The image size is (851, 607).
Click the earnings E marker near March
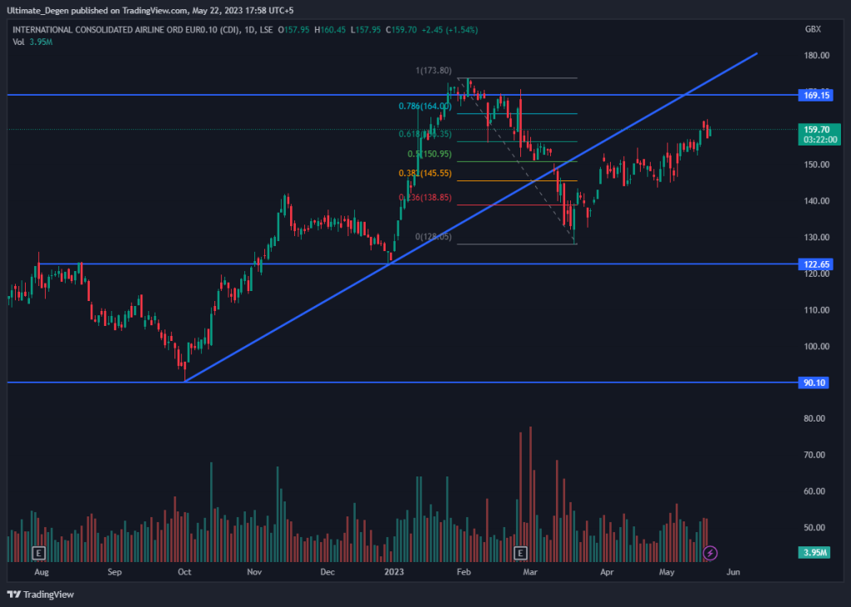pyautogui.click(x=520, y=553)
